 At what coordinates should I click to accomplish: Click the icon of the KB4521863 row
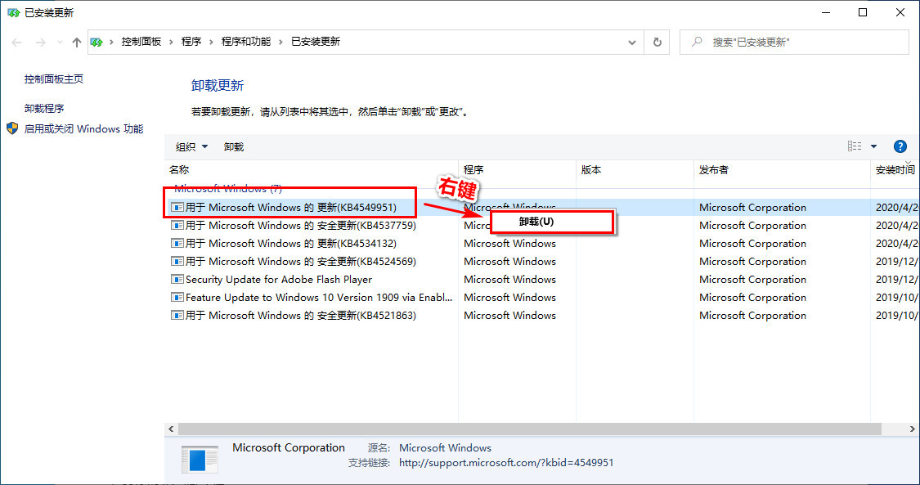tap(177, 316)
